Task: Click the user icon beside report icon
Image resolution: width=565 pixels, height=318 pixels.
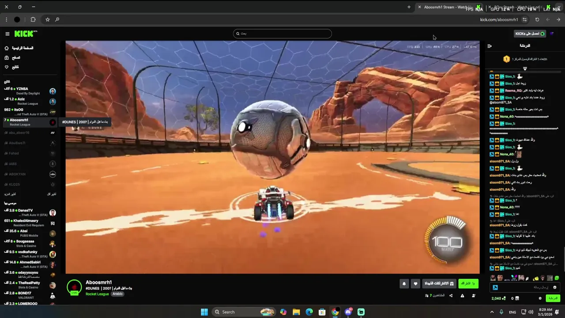Action: pos(474,295)
